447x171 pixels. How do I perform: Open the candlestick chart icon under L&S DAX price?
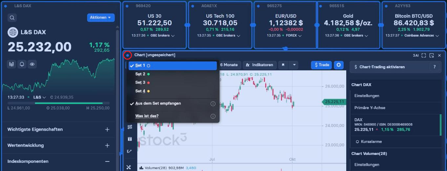(11, 64)
